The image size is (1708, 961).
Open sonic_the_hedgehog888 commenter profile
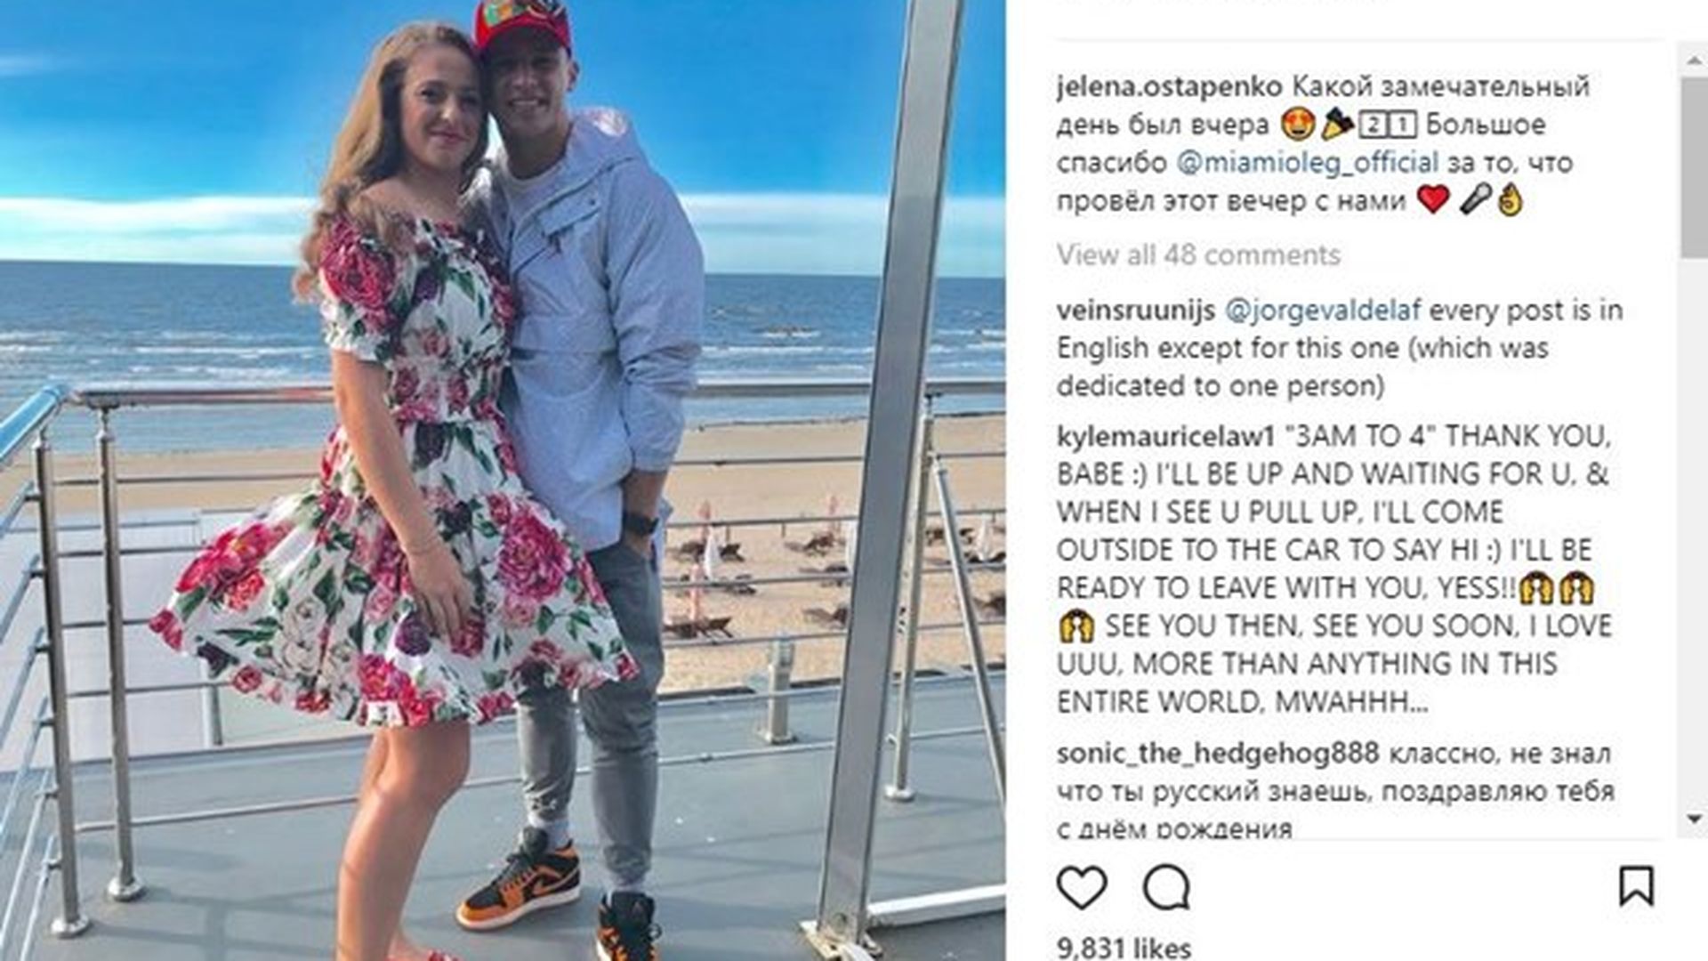point(1218,754)
